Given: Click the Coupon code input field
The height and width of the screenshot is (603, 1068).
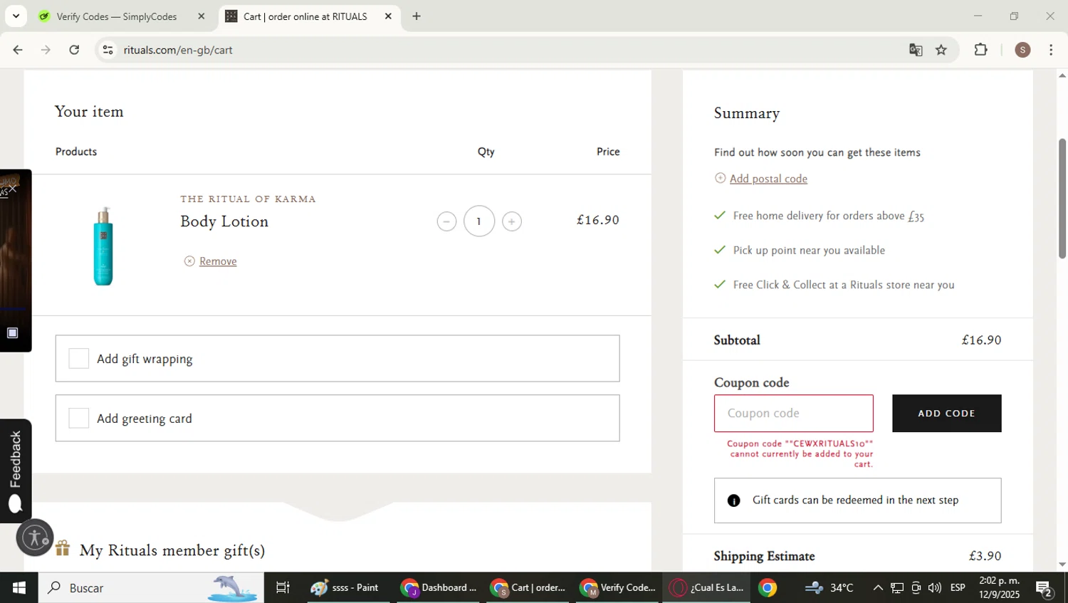Looking at the screenshot, I should tap(794, 414).
